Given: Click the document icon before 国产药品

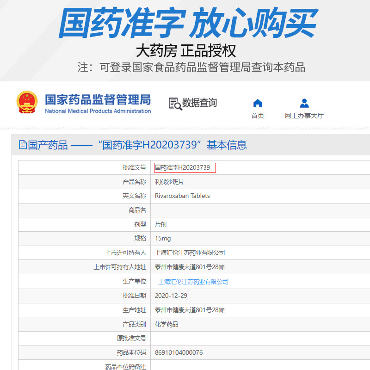Looking at the screenshot, I should pyautogui.click(x=23, y=145).
